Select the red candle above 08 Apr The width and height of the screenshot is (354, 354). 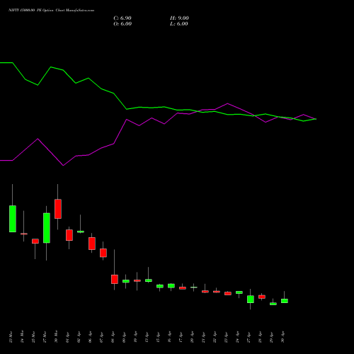[x=115, y=279]
